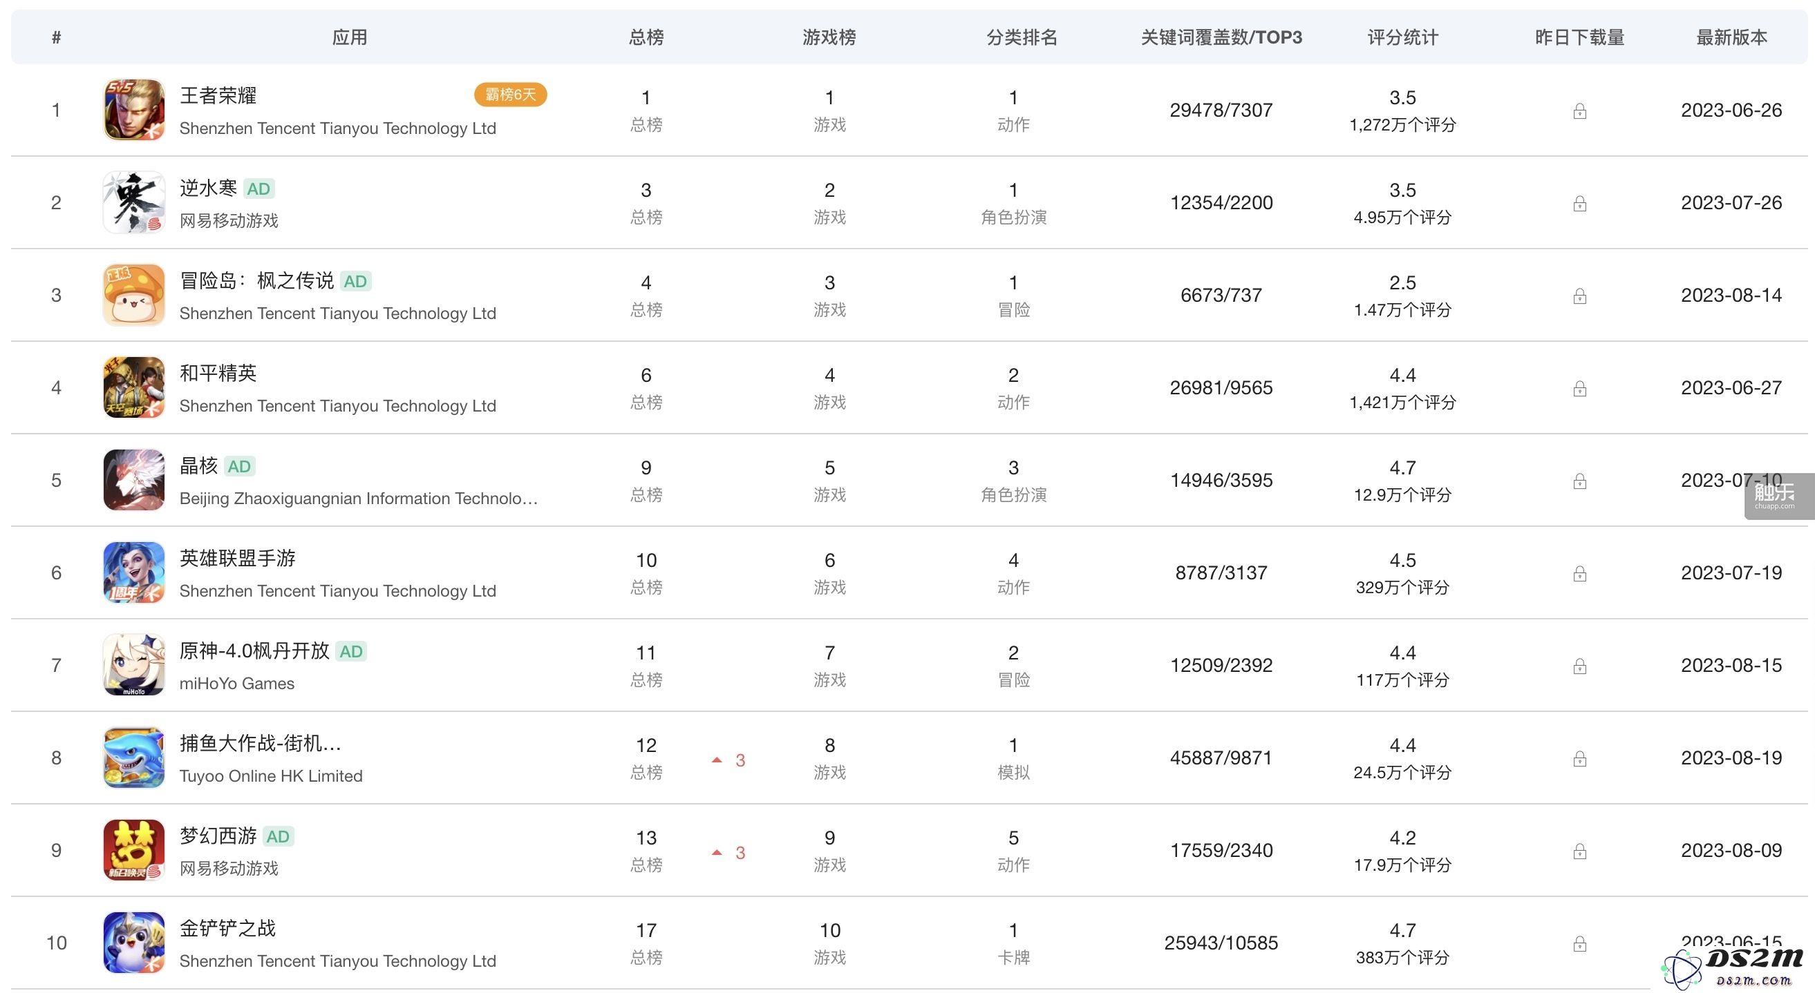Click the download lock icon for 金铲铲之战
This screenshot has height=993, width=1815.
pos(1580,945)
